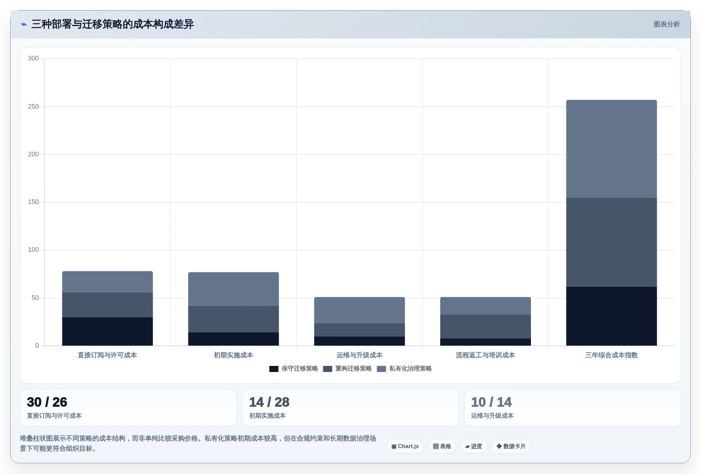This screenshot has height=474, width=701.
Task: Click the 30 / 26 stat card
Action: [128, 408]
